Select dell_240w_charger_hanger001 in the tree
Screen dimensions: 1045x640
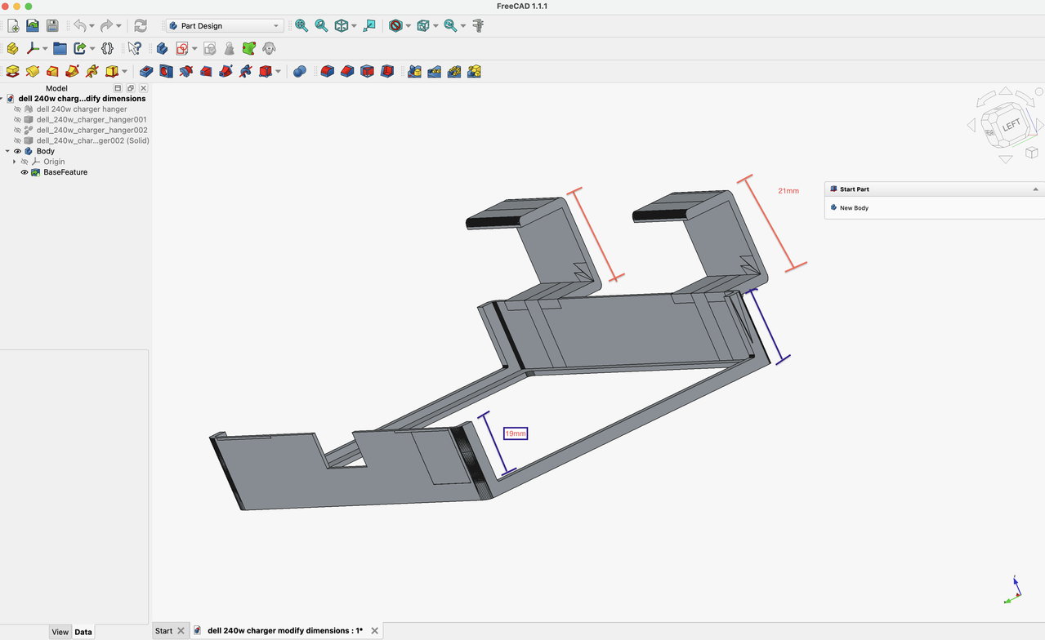(92, 120)
